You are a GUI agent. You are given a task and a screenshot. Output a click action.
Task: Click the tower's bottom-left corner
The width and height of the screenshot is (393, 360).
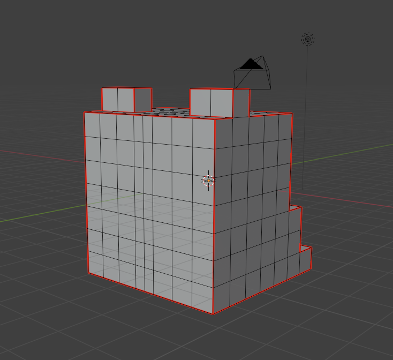click(x=88, y=273)
